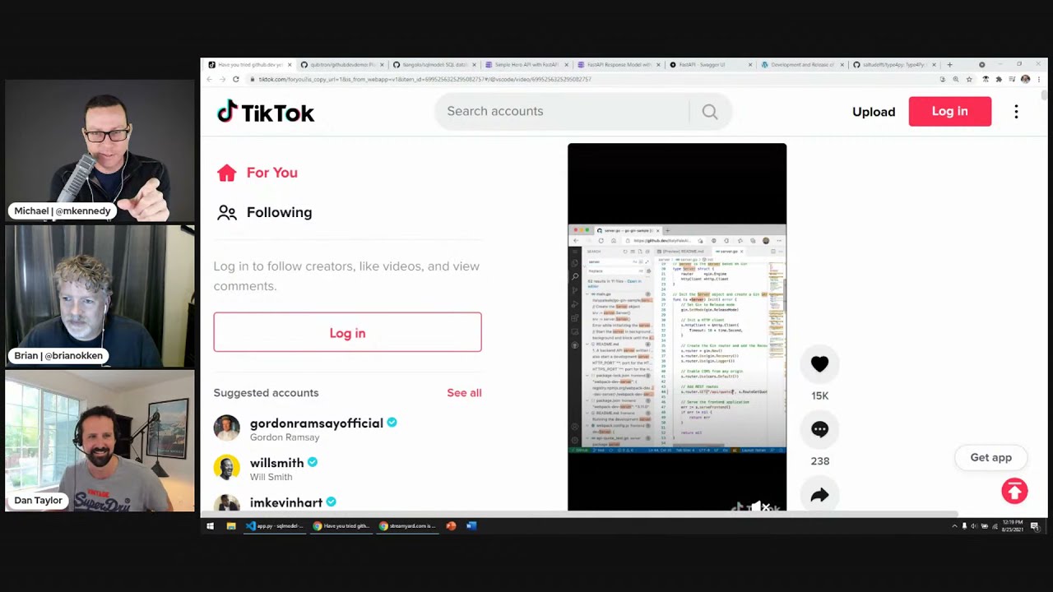Open PowerPoint from the taskbar
Screen dimensions: 1053x592
click(451, 526)
